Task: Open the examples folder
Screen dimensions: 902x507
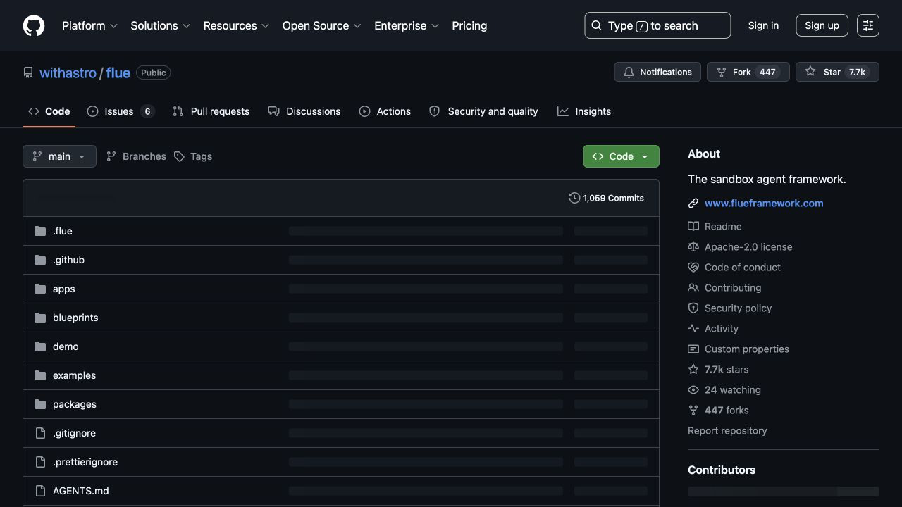Action: (x=74, y=375)
